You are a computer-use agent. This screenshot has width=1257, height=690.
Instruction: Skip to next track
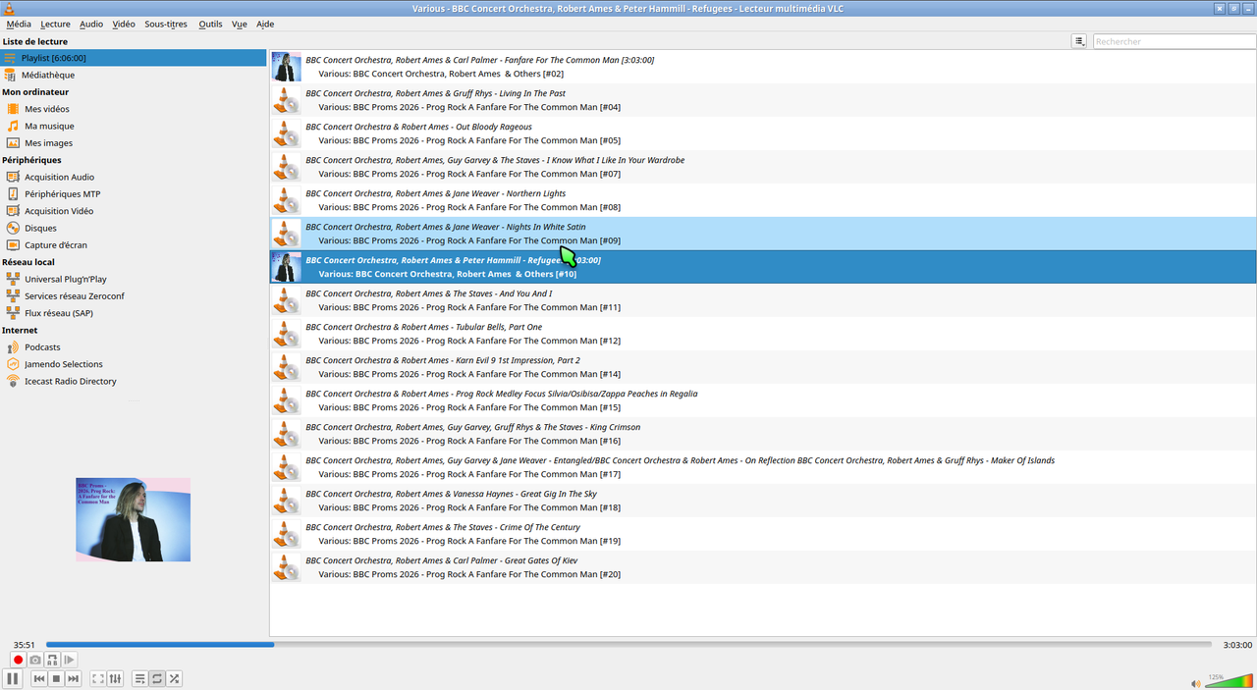click(74, 678)
